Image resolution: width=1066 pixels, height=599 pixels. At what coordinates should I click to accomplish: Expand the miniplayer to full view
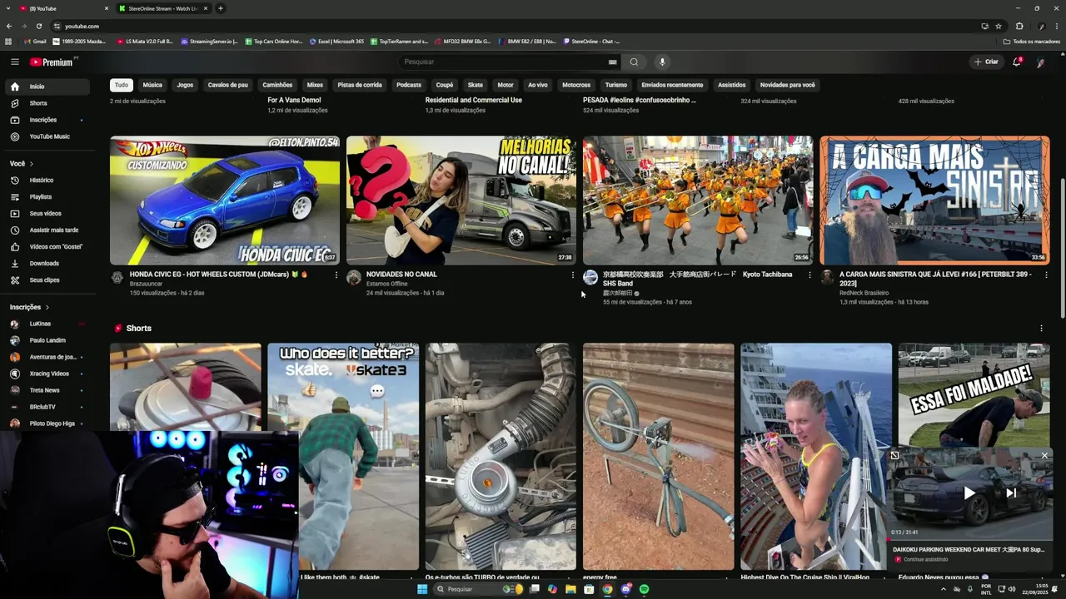pyautogui.click(x=894, y=455)
